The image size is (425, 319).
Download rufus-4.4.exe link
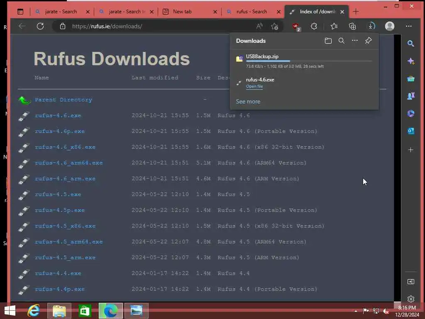58,273
